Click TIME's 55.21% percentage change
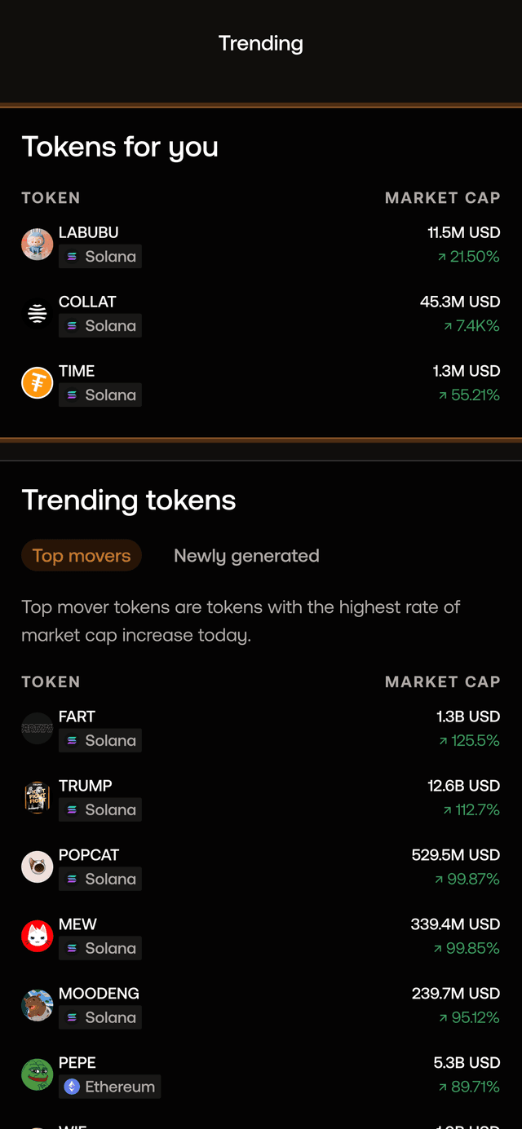The image size is (522, 1129). click(x=467, y=395)
